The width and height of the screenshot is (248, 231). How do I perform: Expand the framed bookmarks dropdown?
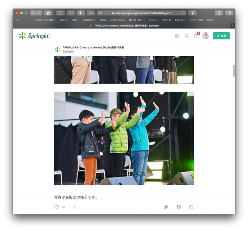click(181, 20)
